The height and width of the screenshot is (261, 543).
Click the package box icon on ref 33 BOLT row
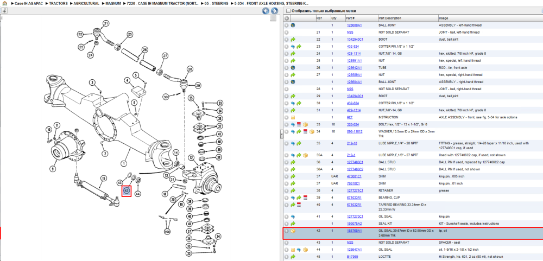click(x=305, y=125)
